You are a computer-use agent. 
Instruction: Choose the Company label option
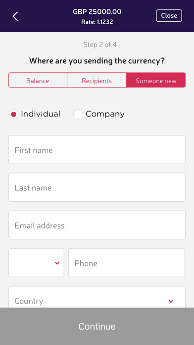105,114
